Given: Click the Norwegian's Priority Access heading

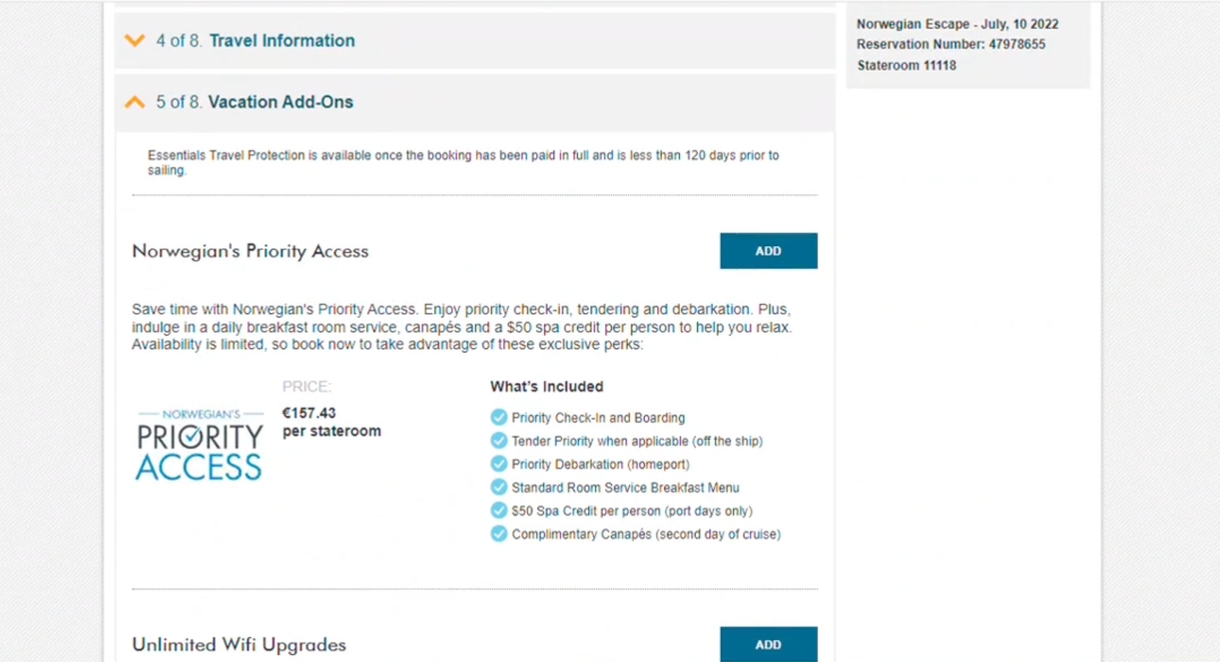Looking at the screenshot, I should tap(250, 251).
